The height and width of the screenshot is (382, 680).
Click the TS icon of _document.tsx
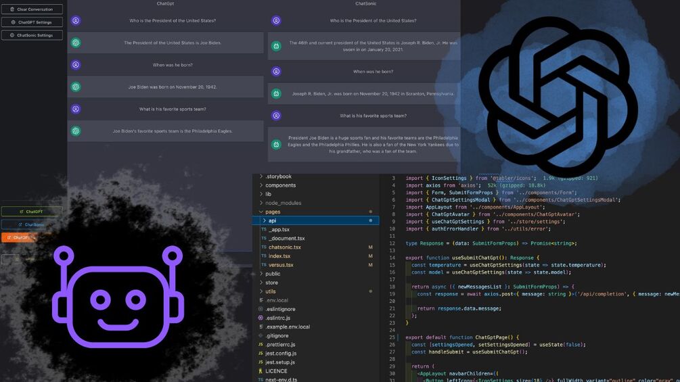pos(264,238)
